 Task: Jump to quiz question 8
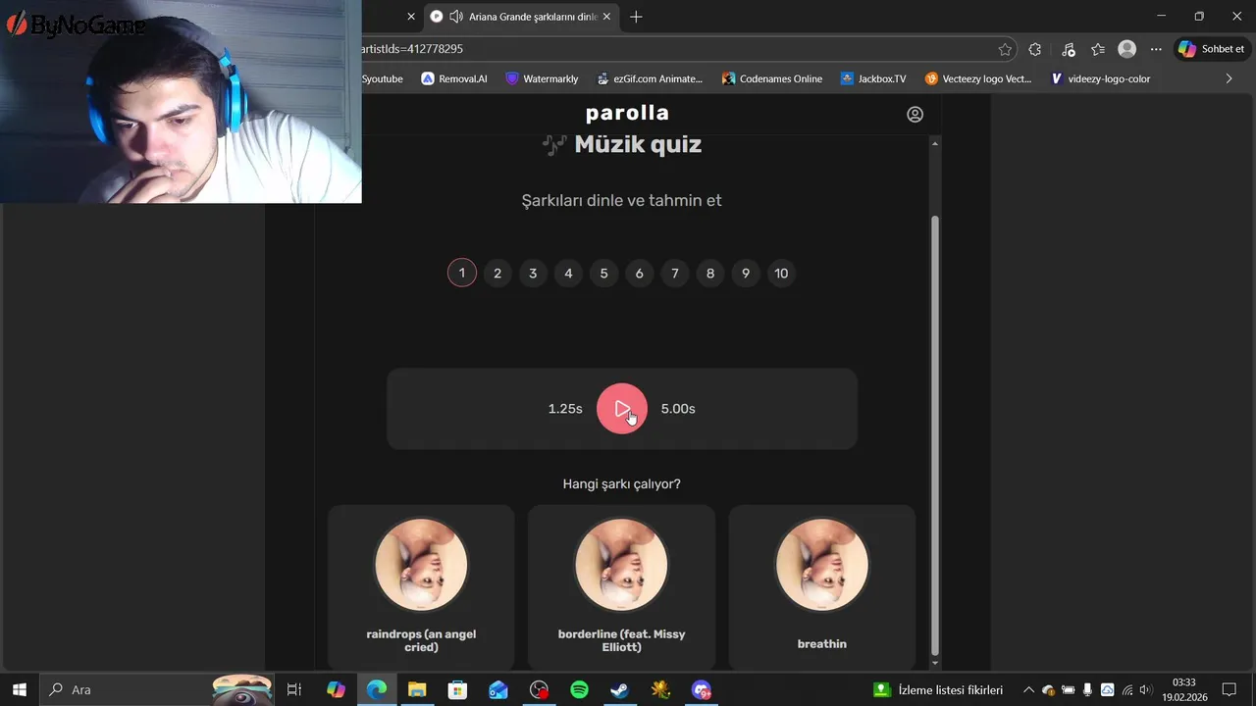click(x=710, y=273)
